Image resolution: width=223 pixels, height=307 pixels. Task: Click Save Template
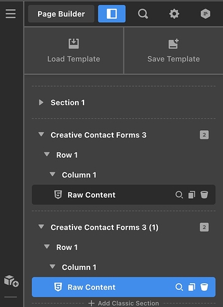[174, 50]
